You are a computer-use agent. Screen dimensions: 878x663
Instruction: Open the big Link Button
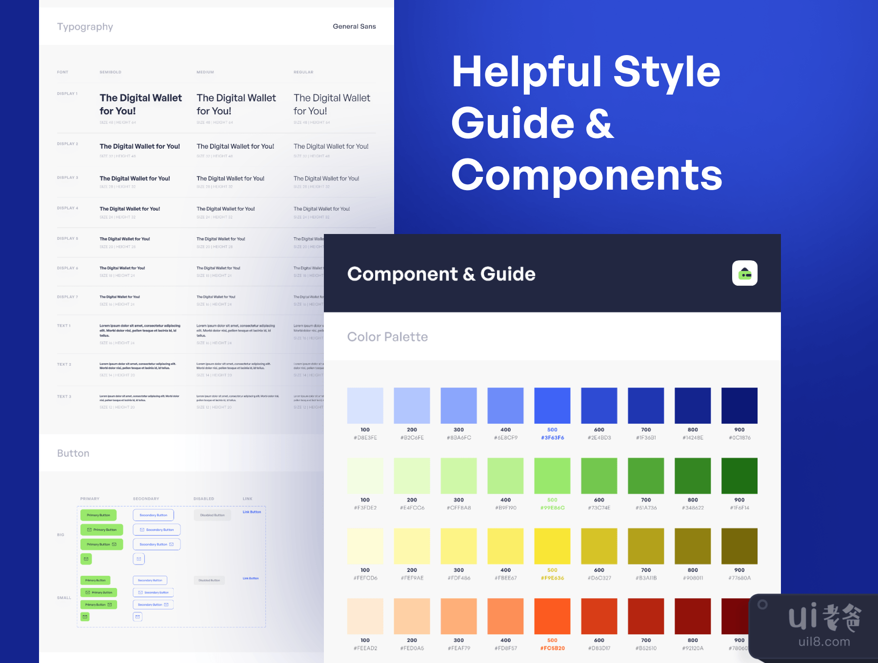[252, 512]
